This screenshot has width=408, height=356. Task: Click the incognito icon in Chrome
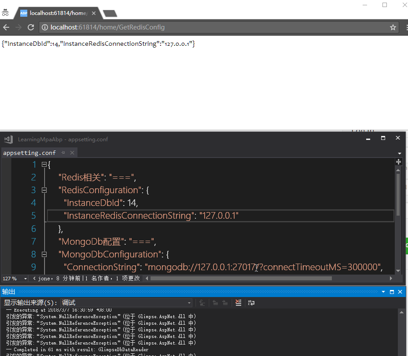[5, 12]
